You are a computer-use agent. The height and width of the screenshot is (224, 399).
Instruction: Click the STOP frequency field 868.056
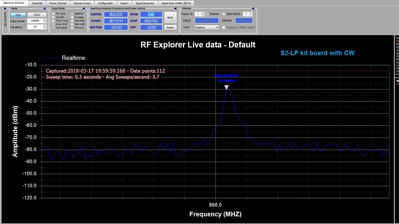[x=151, y=21]
